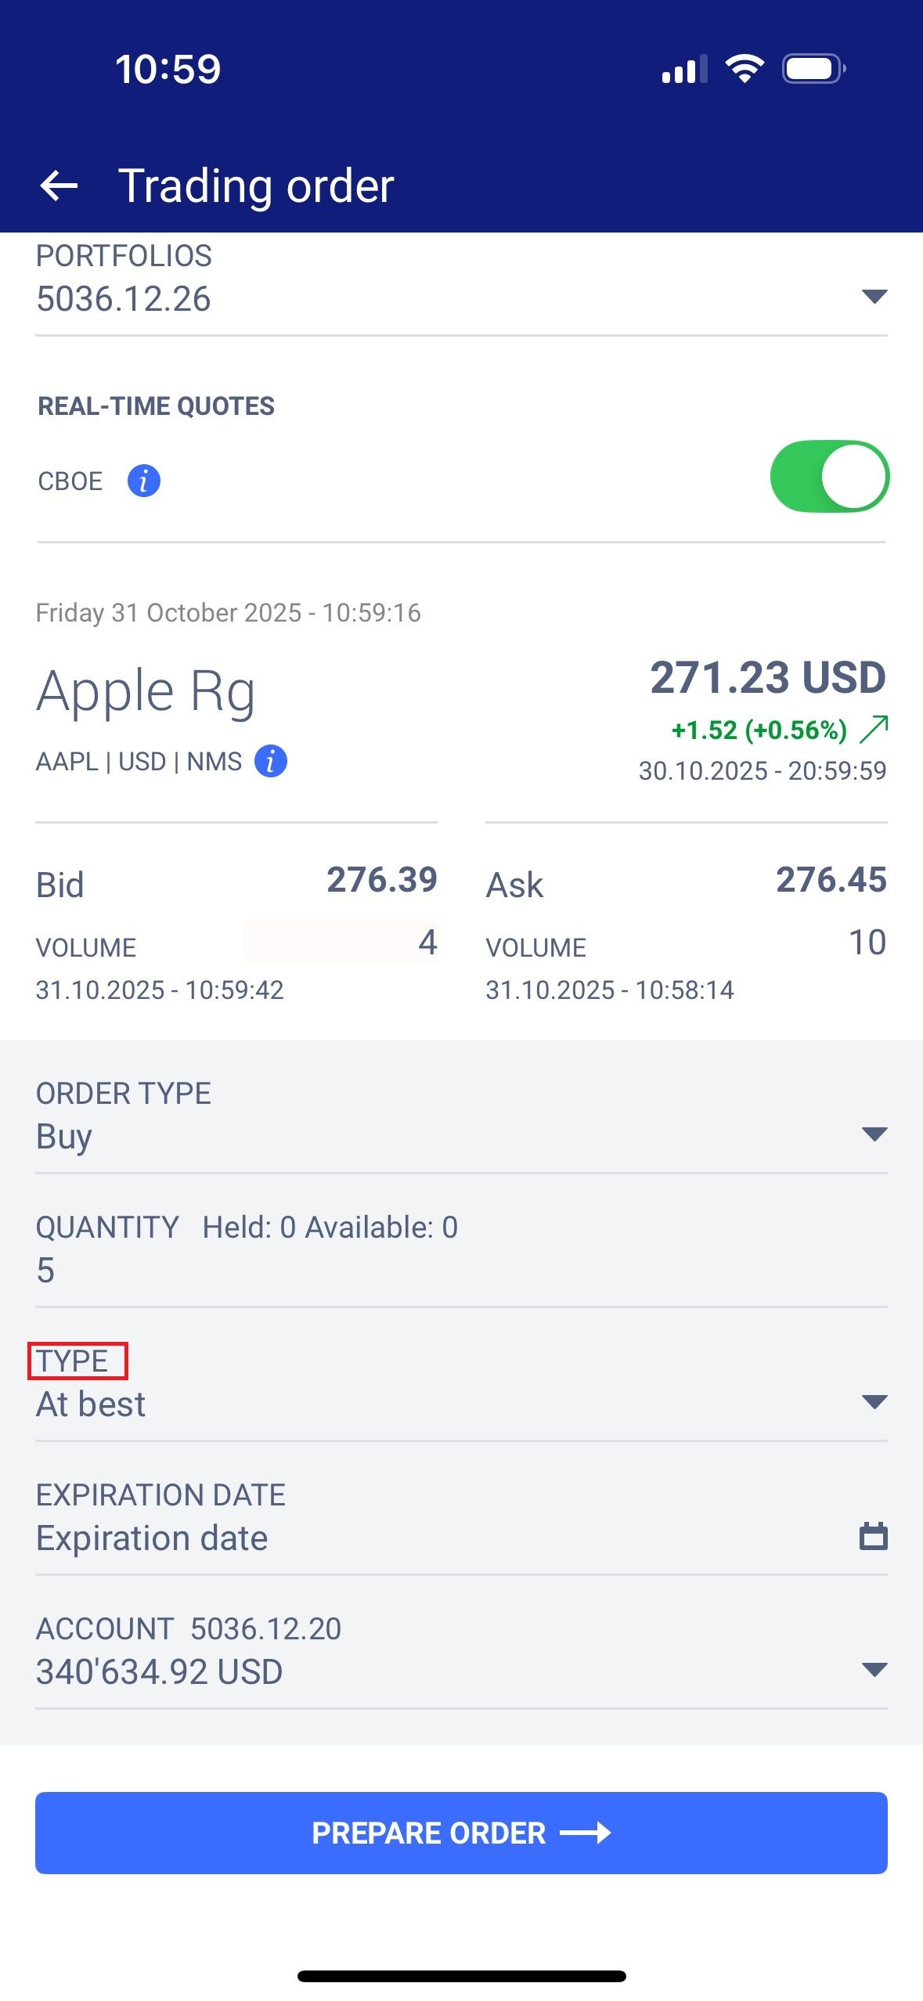923x2001 pixels.
Task: Tap the green trend arrow icon
Action: click(x=874, y=729)
